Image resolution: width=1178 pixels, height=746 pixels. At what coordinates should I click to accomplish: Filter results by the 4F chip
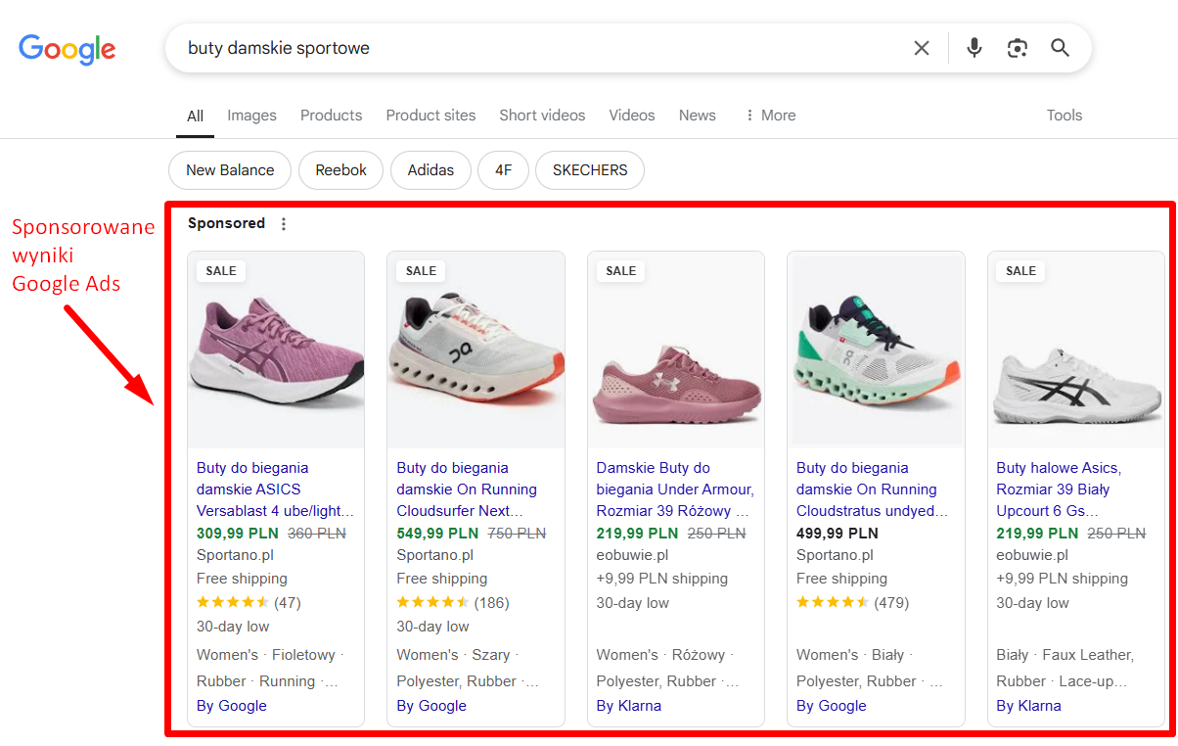pyautogui.click(x=503, y=170)
